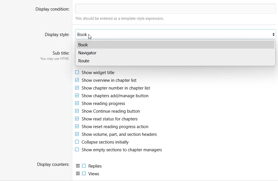Check Show empty sections to chapter managers
Screen dimensions: 278x181
[x=77, y=150]
